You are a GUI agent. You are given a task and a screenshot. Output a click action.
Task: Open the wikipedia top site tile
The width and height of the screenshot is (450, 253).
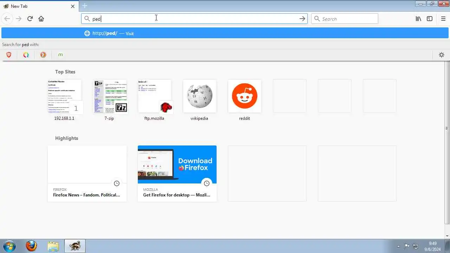(199, 96)
